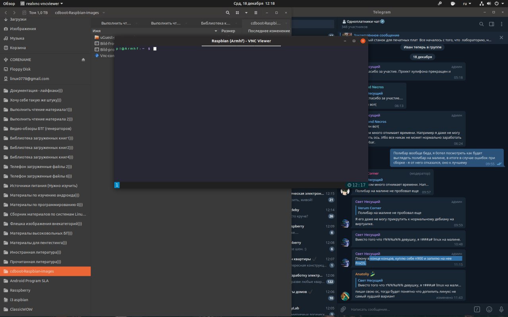
Task: Select the Том 1,0 ТВ path segment
Action: pyautogui.click(x=35, y=13)
